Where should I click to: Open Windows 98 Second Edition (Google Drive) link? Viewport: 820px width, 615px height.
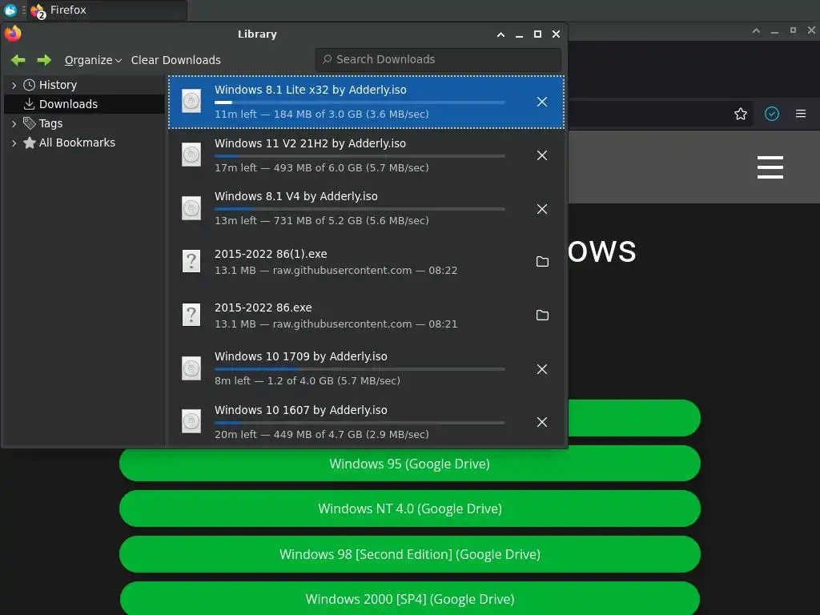(x=410, y=554)
